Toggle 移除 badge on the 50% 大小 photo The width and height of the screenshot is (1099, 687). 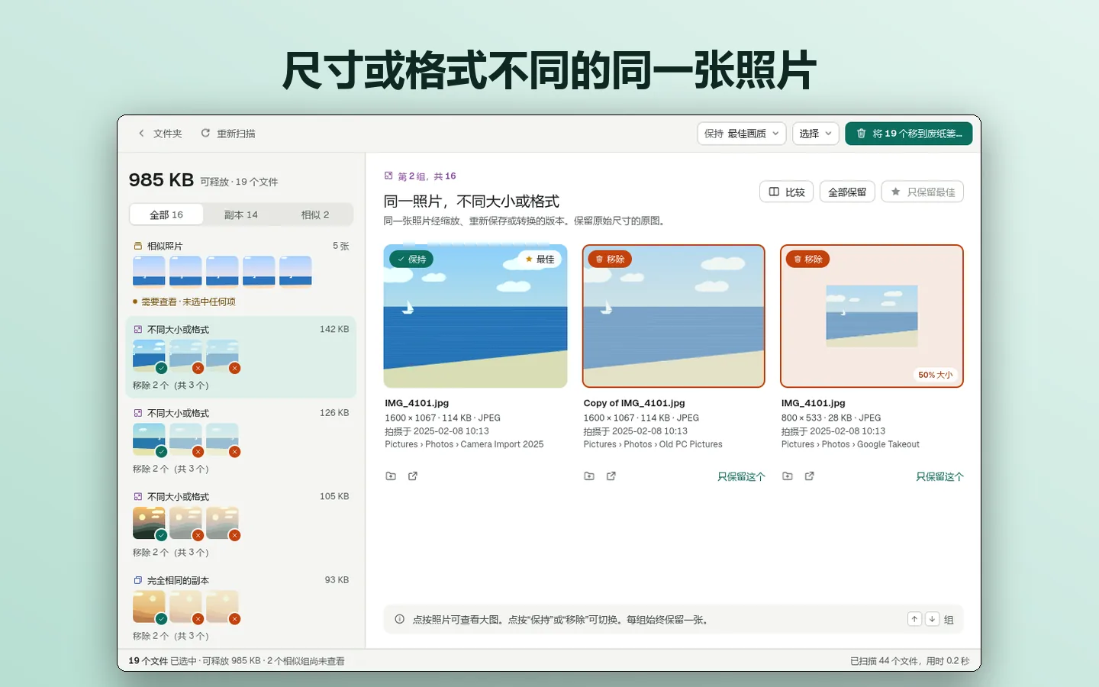point(808,260)
